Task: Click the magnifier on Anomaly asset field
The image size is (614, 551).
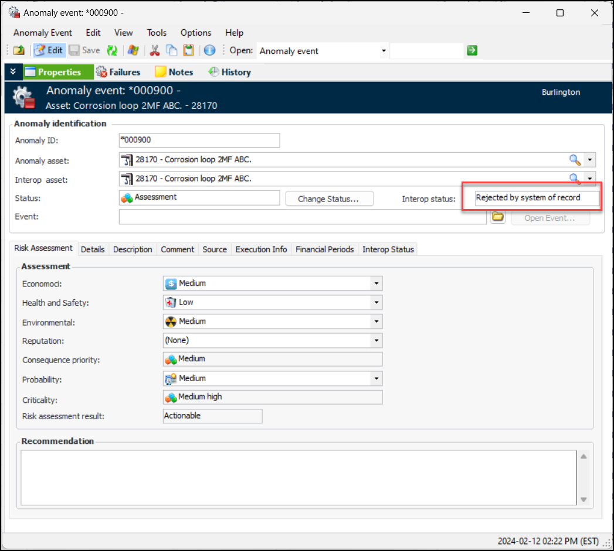Action: (575, 160)
